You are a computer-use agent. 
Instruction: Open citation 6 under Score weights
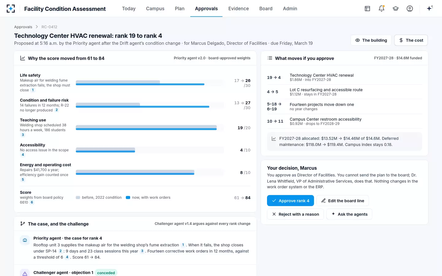(32, 202)
